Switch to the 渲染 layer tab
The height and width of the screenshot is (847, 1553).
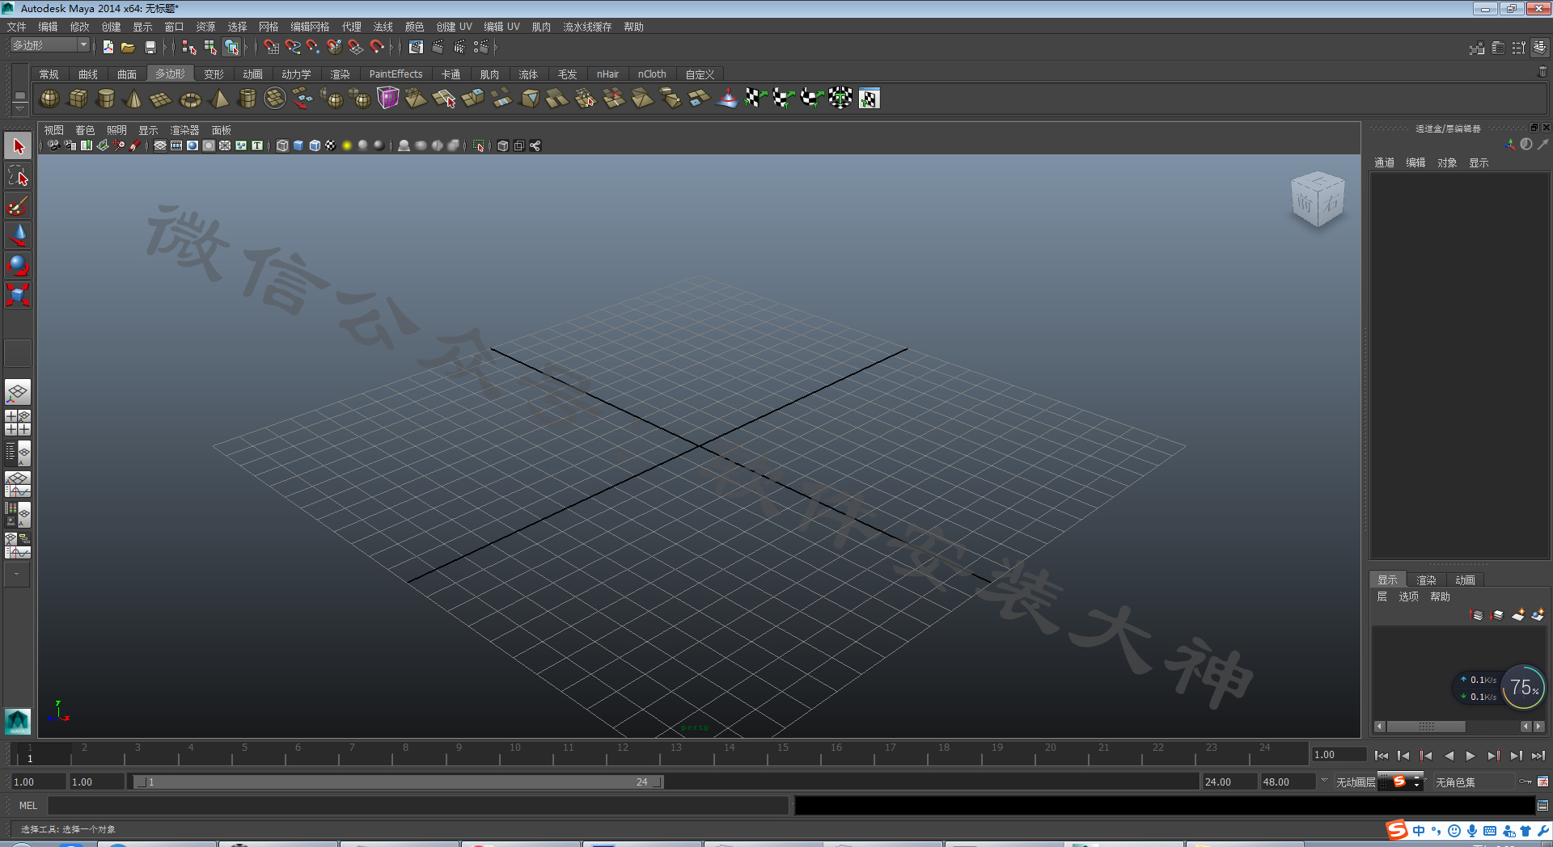click(1426, 579)
